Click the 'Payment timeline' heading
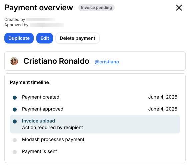Image resolution: width=190 pixels, height=165 pixels. (x=29, y=82)
